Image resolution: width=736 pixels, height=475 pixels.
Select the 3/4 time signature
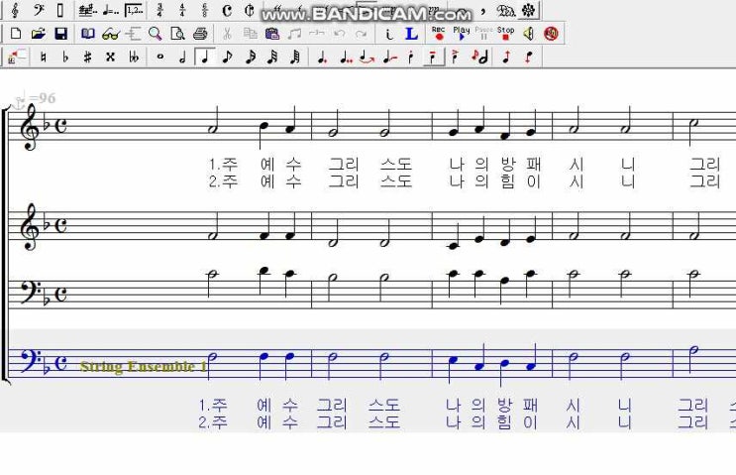[x=158, y=11]
